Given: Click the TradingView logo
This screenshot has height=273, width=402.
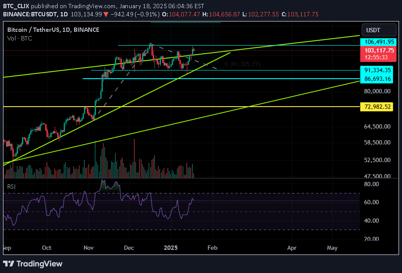Looking at the screenshot, I should [33, 264].
